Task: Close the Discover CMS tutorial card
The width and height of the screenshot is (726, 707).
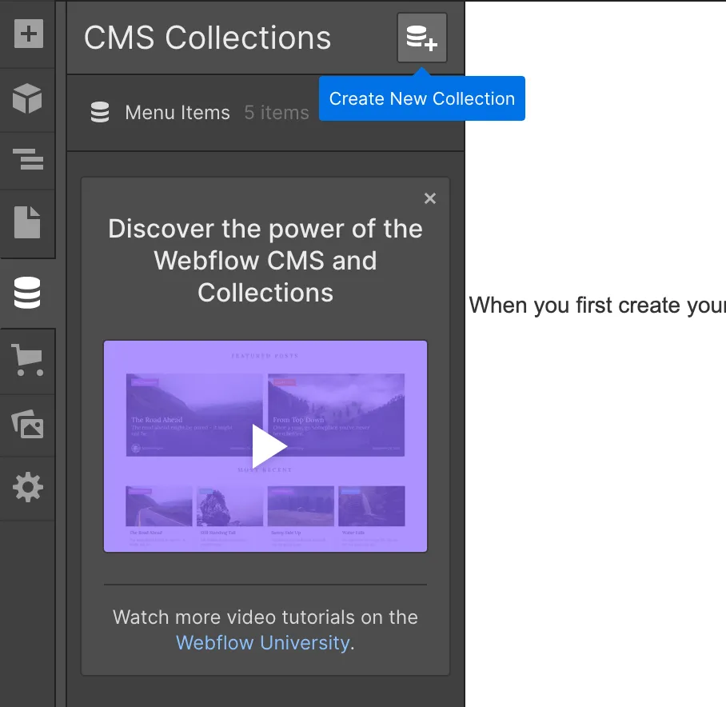Action: pos(430,198)
